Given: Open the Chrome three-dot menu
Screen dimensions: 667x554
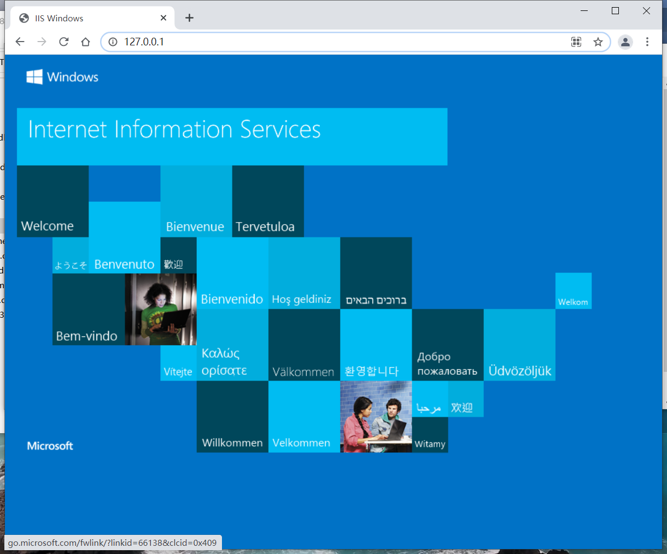Looking at the screenshot, I should tap(647, 42).
